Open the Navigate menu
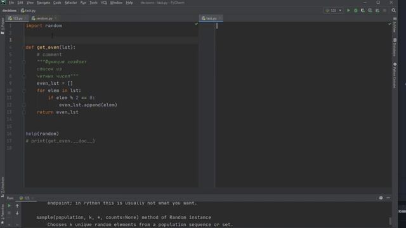 click(x=43, y=3)
